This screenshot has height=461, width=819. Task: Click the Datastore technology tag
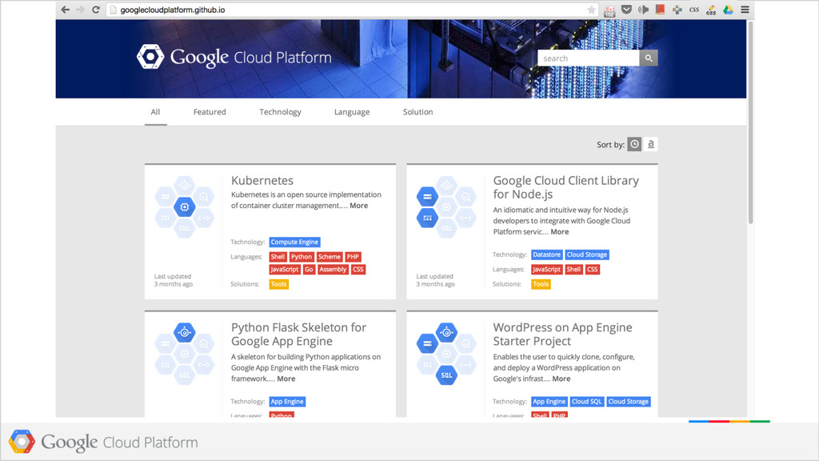click(x=547, y=255)
